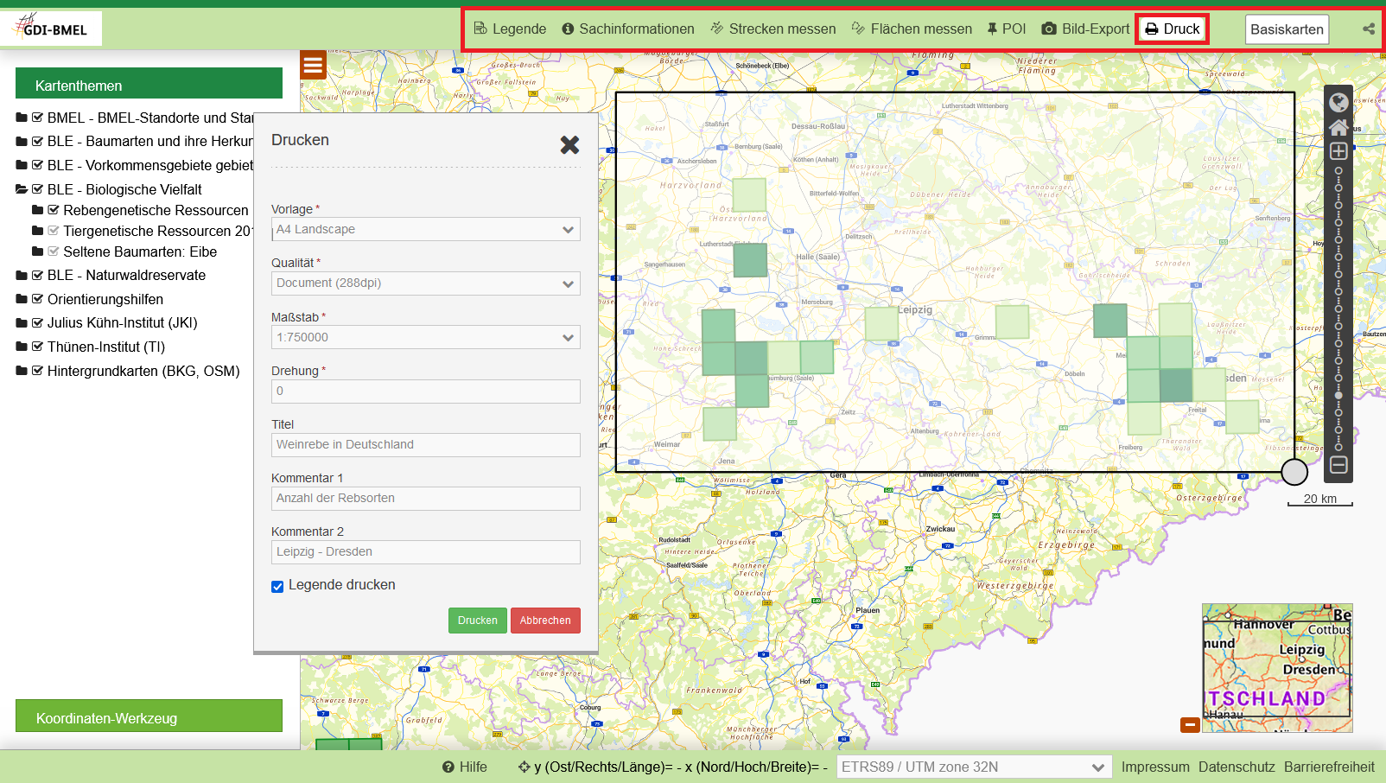Toggle the Legende drucken checkbox
This screenshot has height=783, width=1386.
pyautogui.click(x=277, y=587)
